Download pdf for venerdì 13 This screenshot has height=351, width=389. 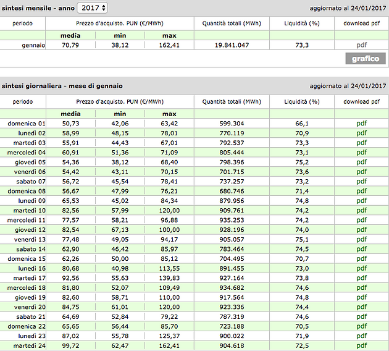point(361,239)
